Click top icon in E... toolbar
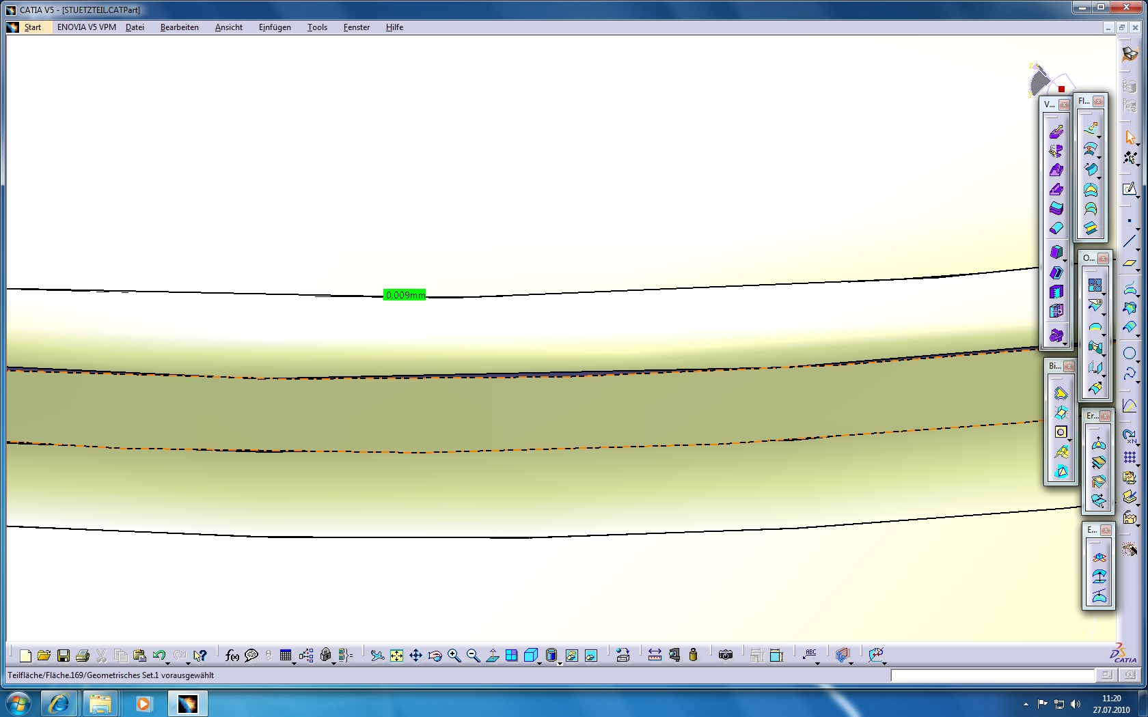Image resolution: width=1148 pixels, height=717 pixels. tap(1099, 557)
